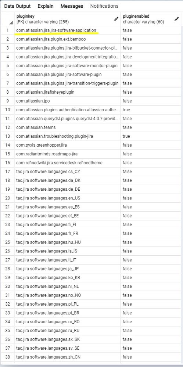
Task: Select row 30 by its row number
Action: pyautogui.click(x=7, y=286)
